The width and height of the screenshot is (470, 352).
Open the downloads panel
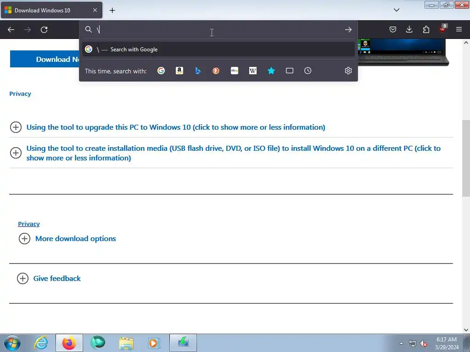click(409, 29)
